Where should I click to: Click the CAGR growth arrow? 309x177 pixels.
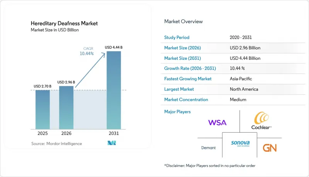[x=90, y=70]
